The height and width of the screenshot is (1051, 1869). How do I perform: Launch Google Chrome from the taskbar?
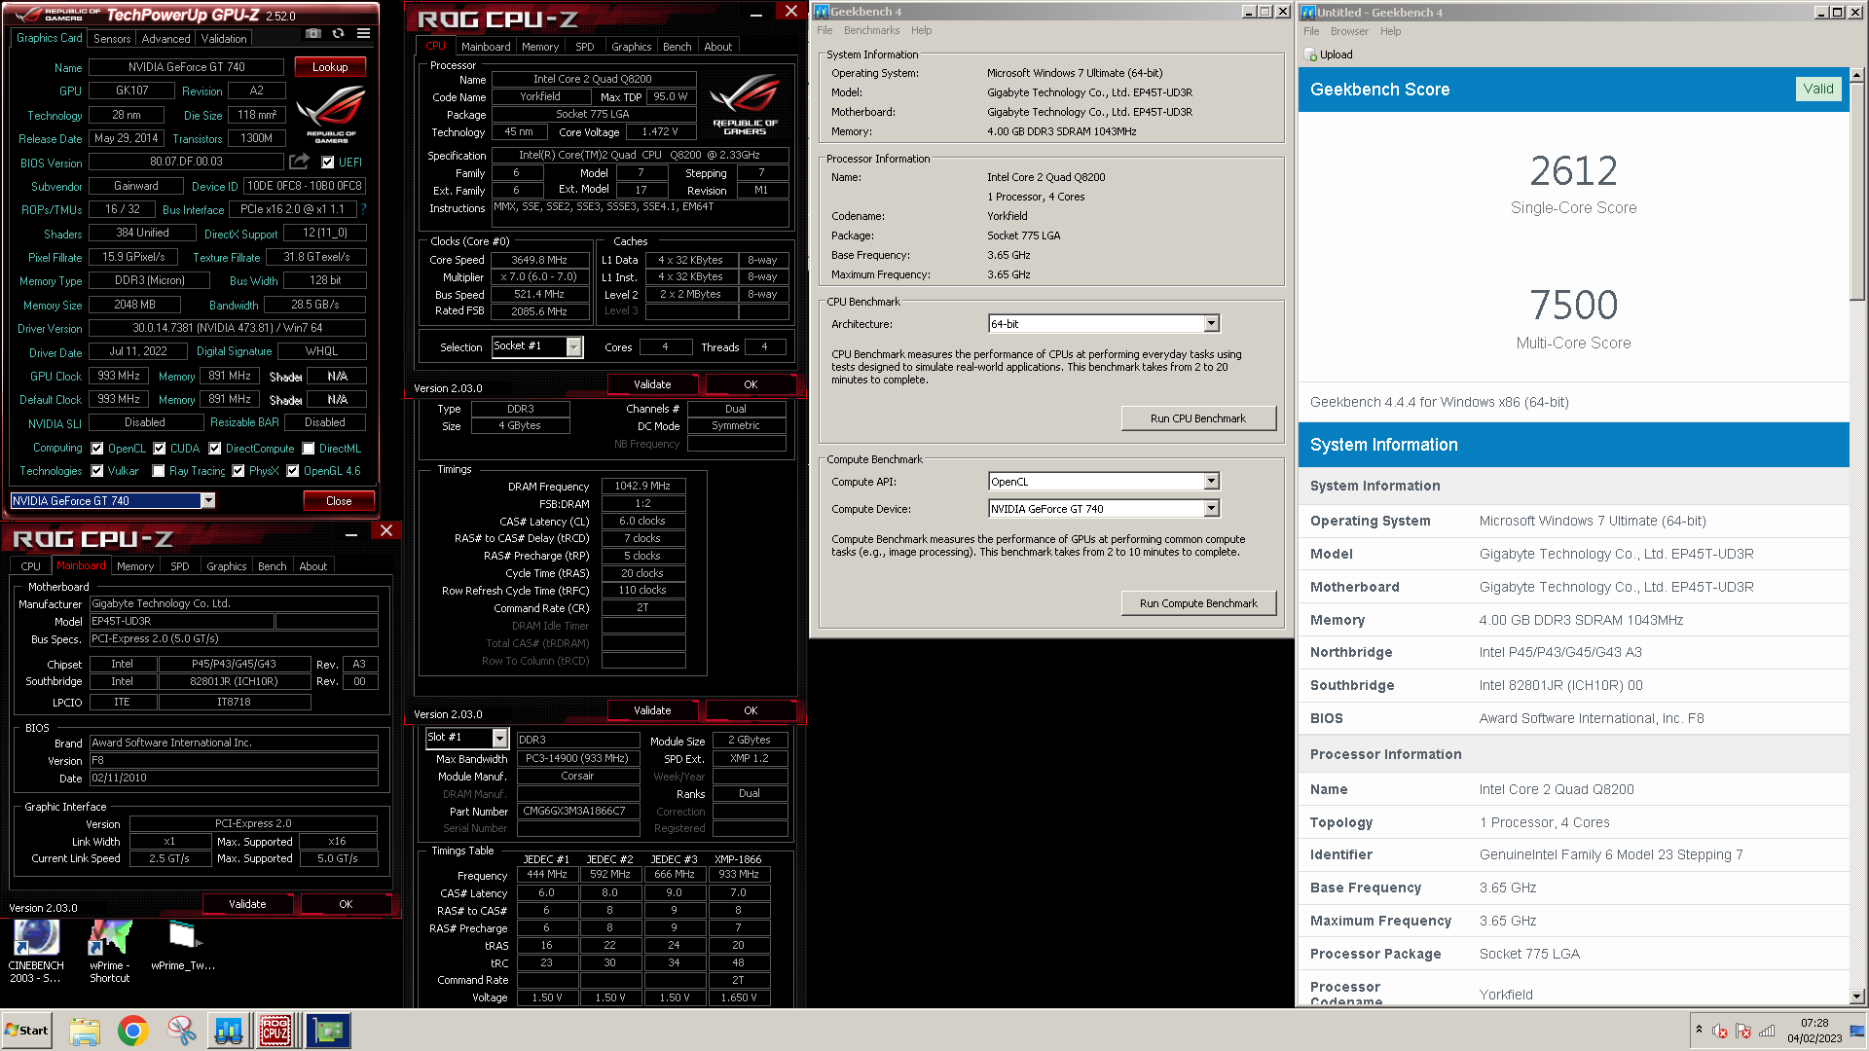pos(132,1031)
